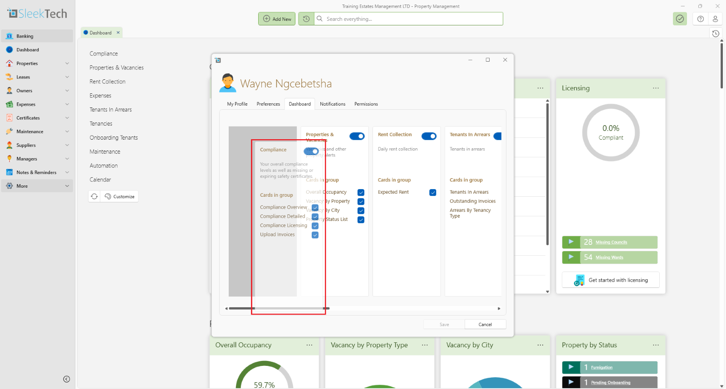Switch to the Permissions tab
The image size is (726, 389).
366,104
